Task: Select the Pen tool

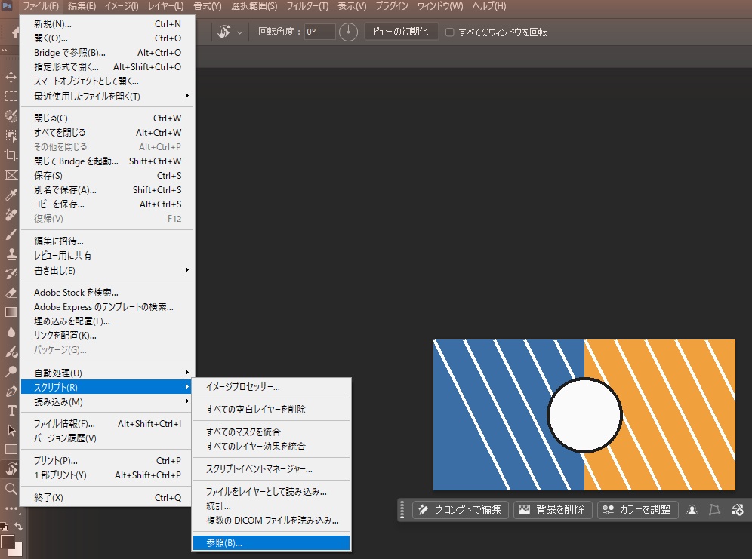Action: pos(11,391)
